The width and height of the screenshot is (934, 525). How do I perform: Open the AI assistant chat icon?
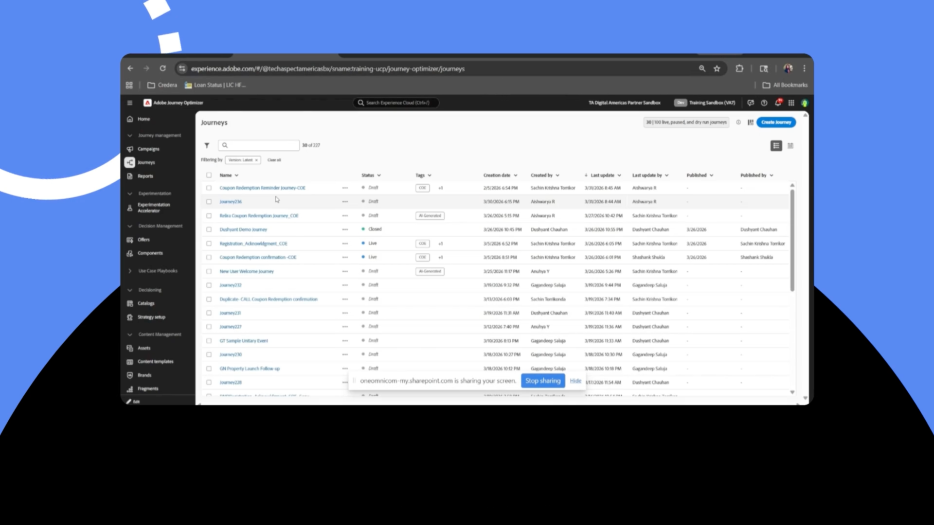(x=751, y=103)
